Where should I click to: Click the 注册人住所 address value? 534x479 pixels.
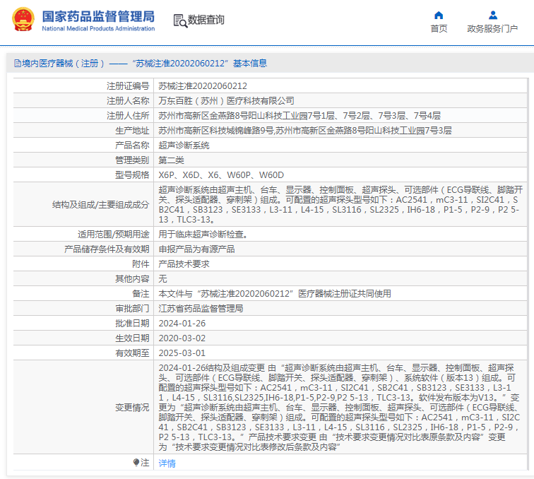299,116
